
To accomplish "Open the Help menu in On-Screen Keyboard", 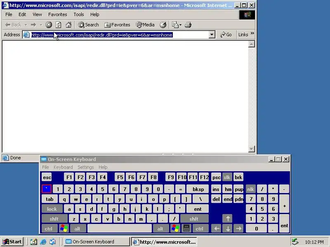I will tap(103, 167).
